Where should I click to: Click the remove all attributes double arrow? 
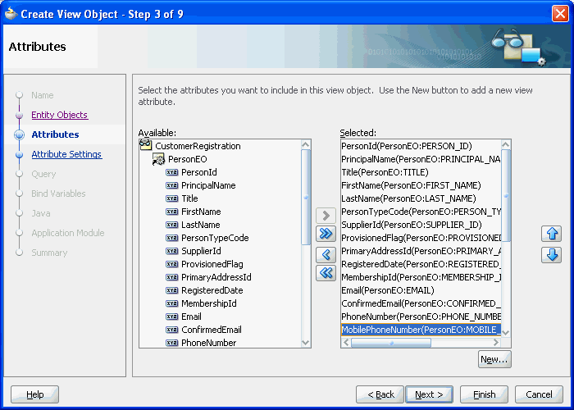(326, 273)
